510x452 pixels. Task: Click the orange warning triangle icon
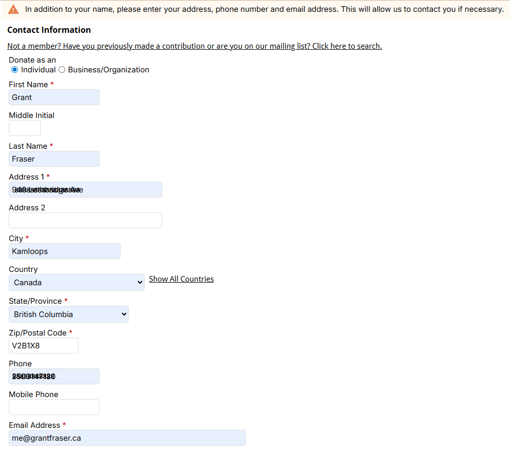click(13, 9)
